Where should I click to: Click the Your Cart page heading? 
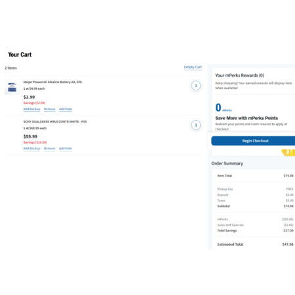click(20, 54)
